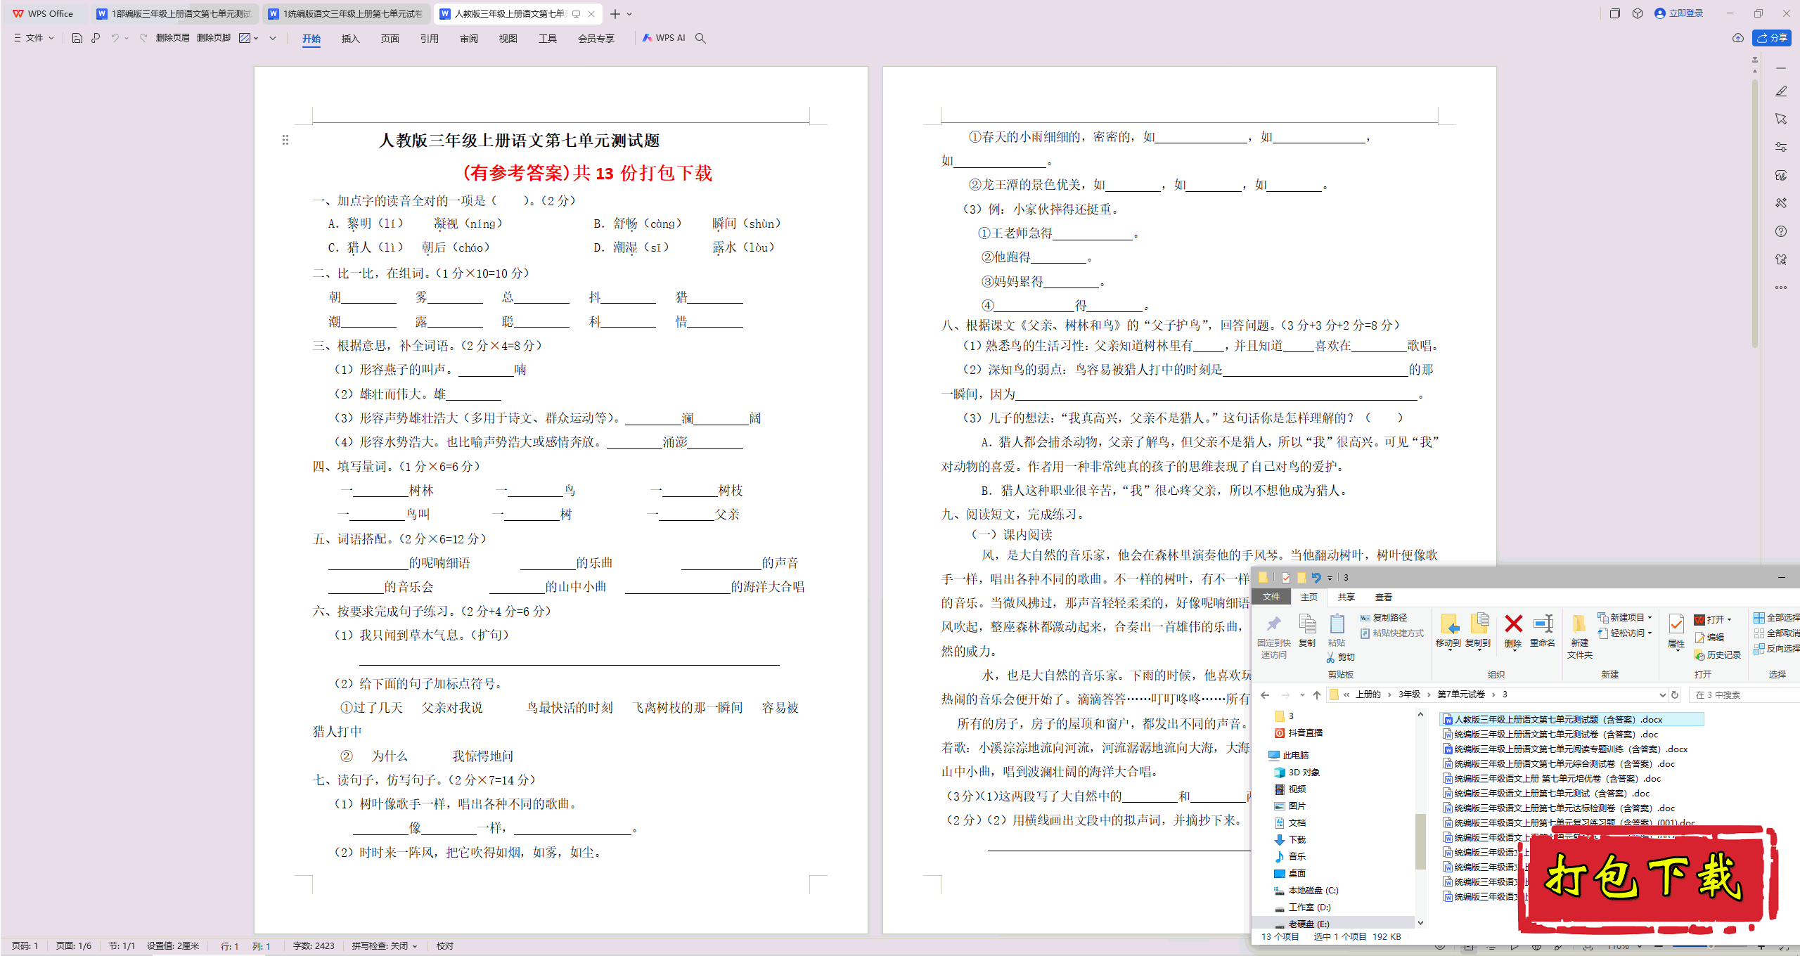Click the help question mark in right sidebar
The height and width of the screenshot is (956, 1800).
coord(1781,231)
